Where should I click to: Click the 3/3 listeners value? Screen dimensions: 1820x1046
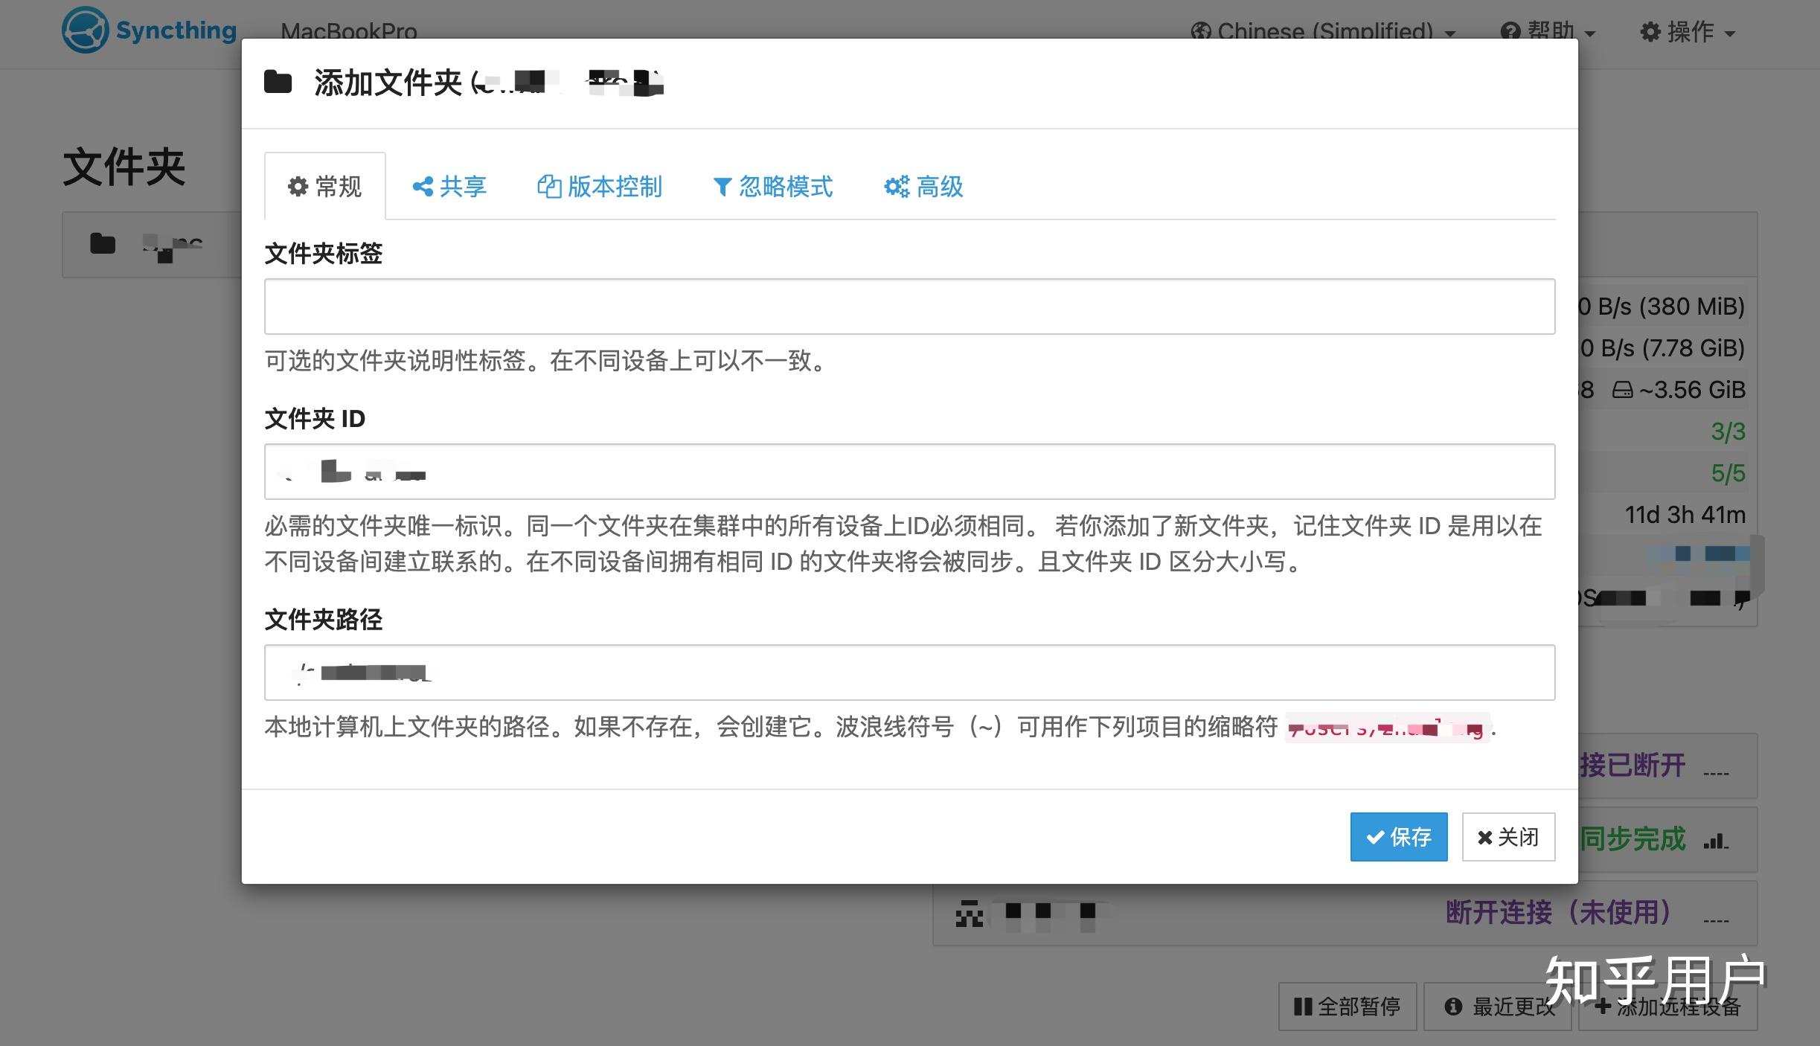(1728, 431)
